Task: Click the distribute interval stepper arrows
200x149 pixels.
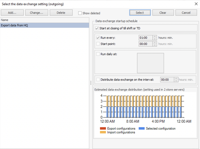Action: click(176, 80)
